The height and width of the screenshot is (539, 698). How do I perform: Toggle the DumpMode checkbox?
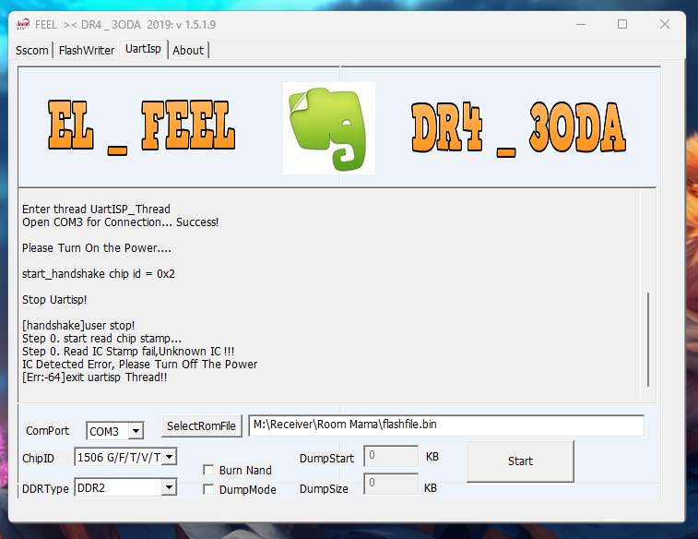(x=207, y=489)
